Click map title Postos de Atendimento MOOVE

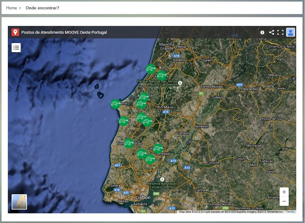pos(64,32)
